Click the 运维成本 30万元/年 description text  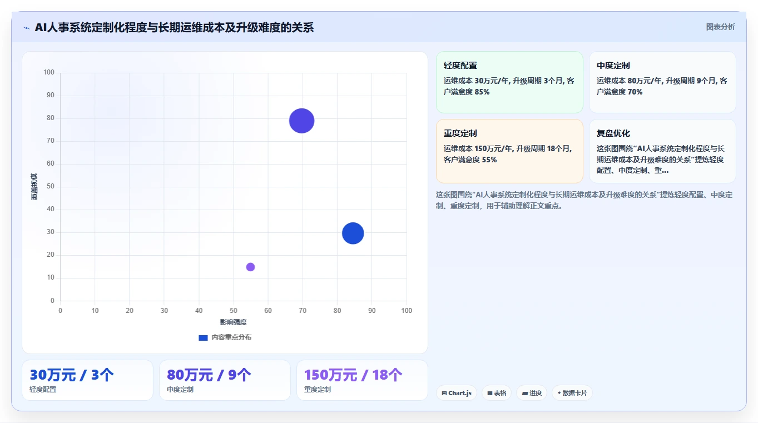[509, 86]
